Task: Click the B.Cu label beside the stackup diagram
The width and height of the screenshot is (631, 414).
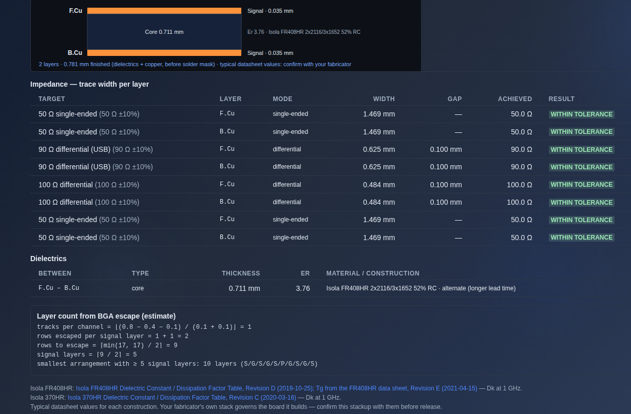Action: 75,53
